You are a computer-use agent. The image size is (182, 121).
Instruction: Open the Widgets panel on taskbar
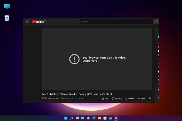(83, 118)
